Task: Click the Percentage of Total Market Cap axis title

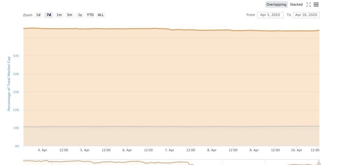Action: pyautogui.click(x=9, y=84)
